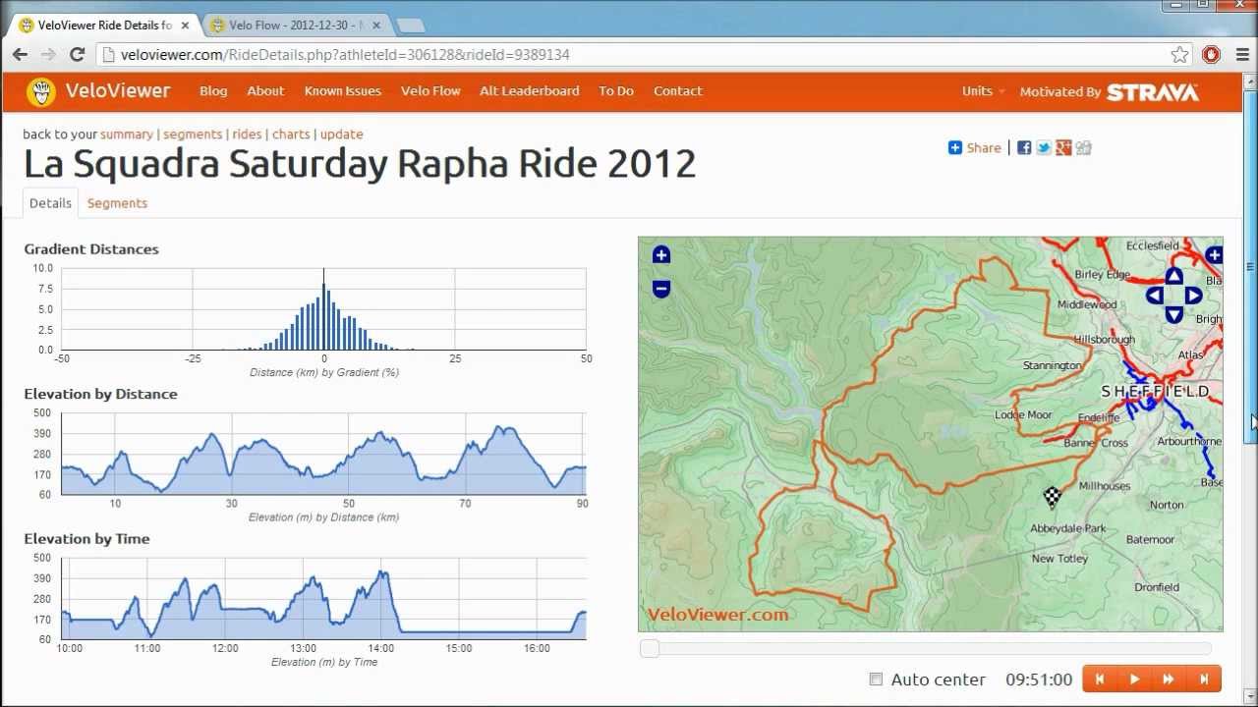This screenshot has width=1258, height=707.
Task: Reload the page
Action: click(77, 55)
